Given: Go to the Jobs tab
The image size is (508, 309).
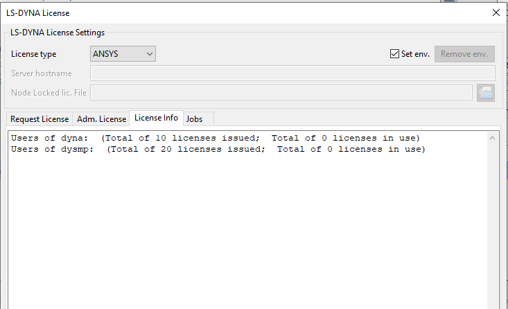Looking at the screenshot, I should click(x=194, y=119).
